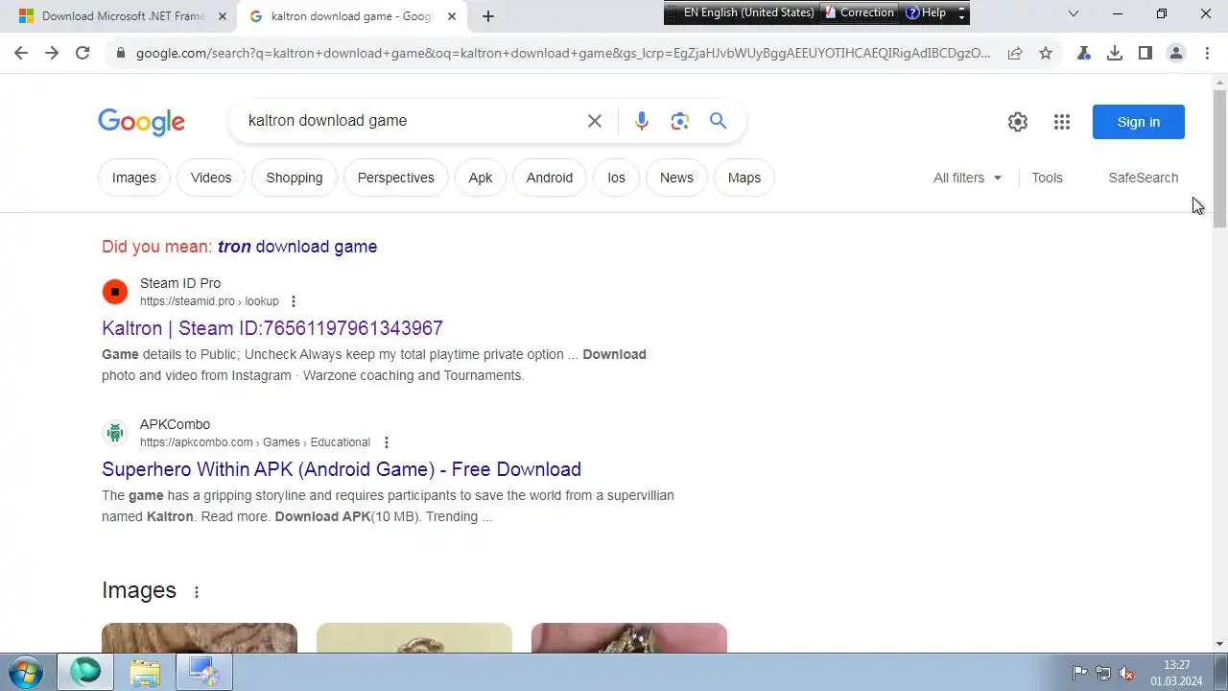Select the Ios filter chip
This screenshot has height=691, width=1228.
(616, 178)
